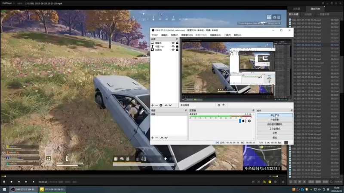Toggle the lock on the third source

tap(177, 50)
